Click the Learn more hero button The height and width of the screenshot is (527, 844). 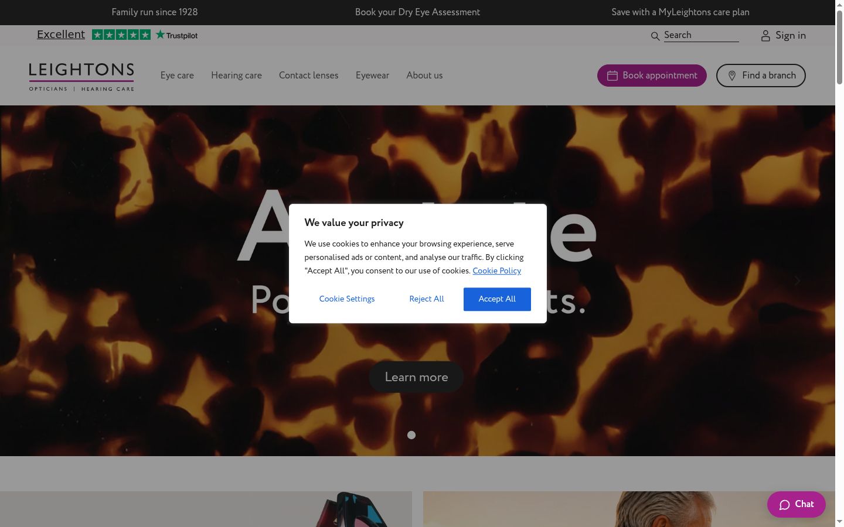tap(416, 377)
